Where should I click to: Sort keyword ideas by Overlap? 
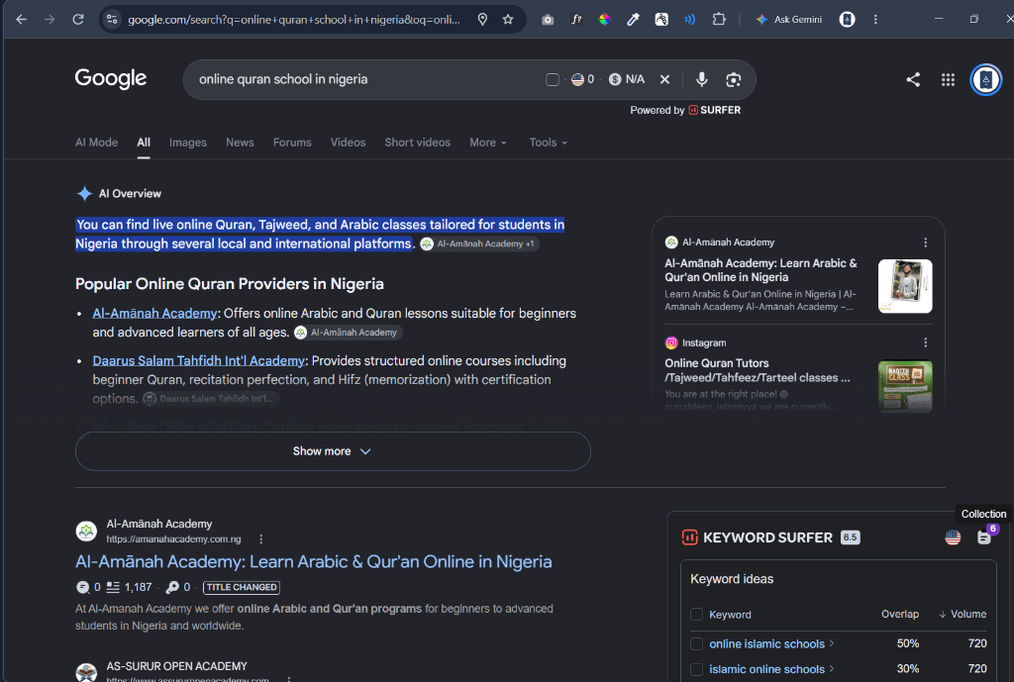(x=900, y=614)
